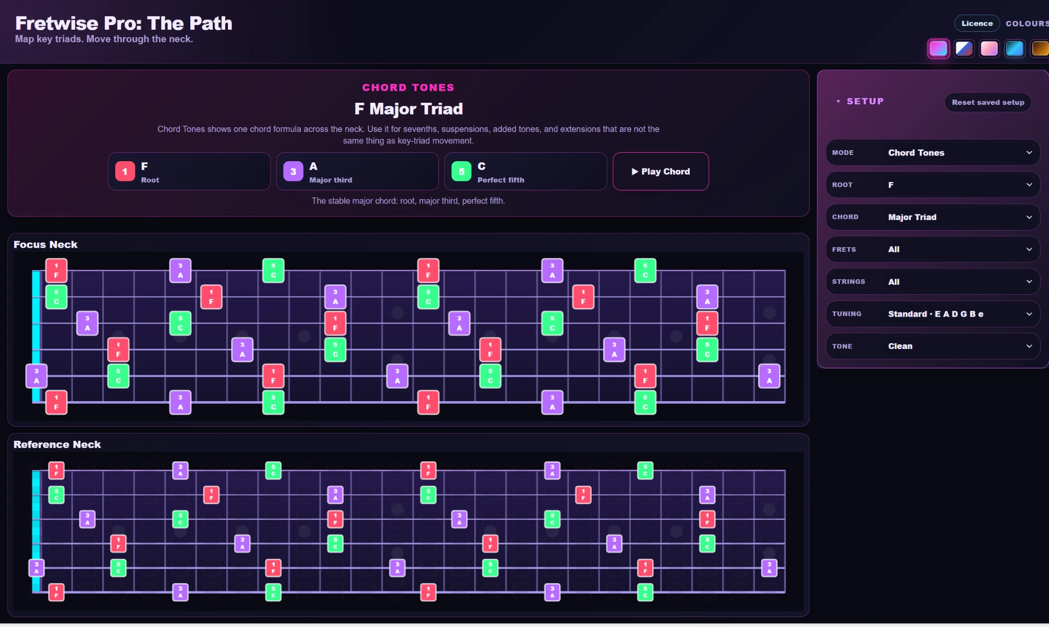Collapse the SETUP panel

coord(860,101)
